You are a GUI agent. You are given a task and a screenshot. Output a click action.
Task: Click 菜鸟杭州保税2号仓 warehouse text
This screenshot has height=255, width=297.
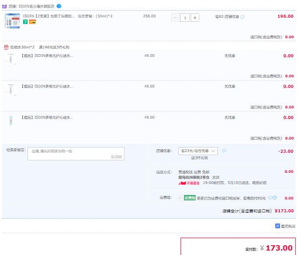coord(194,177)
